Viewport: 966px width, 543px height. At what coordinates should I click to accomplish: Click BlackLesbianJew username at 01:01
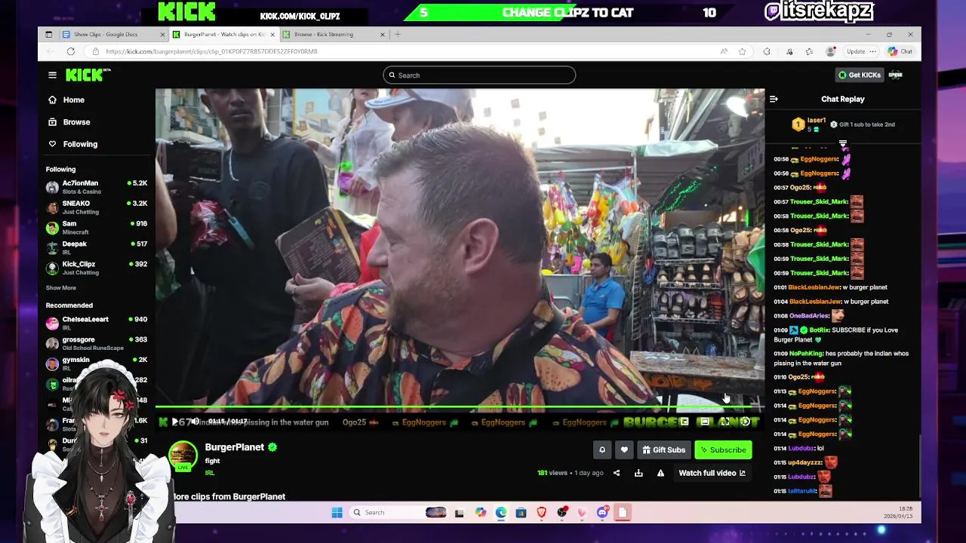click(814, 287)
